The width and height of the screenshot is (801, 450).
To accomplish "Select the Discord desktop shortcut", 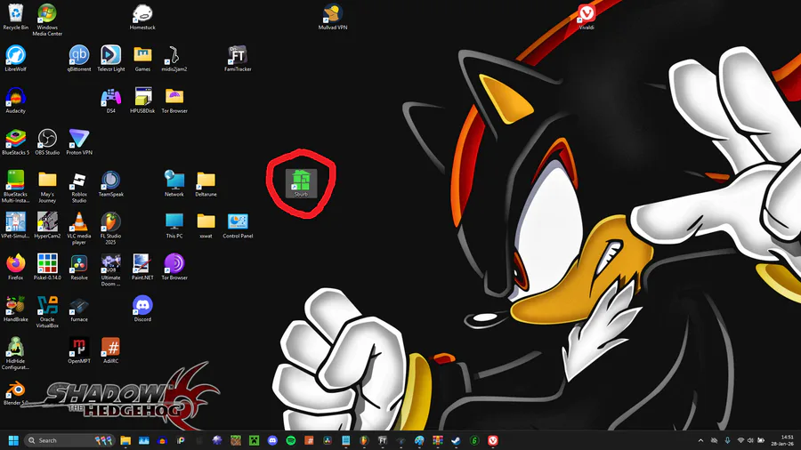I will [x=142, y=309].
